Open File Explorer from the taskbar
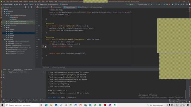 click(x=51, y=105)
